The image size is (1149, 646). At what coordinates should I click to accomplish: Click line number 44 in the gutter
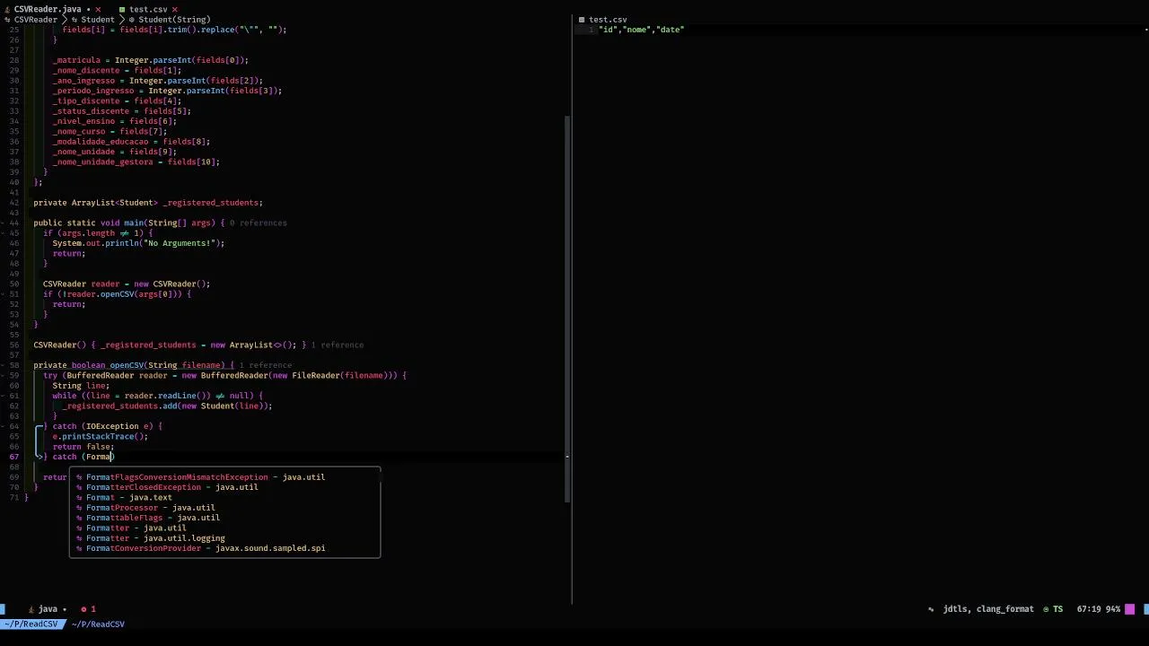[x=14, y=223]
